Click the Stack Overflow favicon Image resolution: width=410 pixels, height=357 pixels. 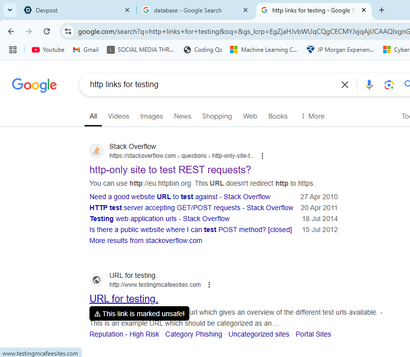point(96,151)
